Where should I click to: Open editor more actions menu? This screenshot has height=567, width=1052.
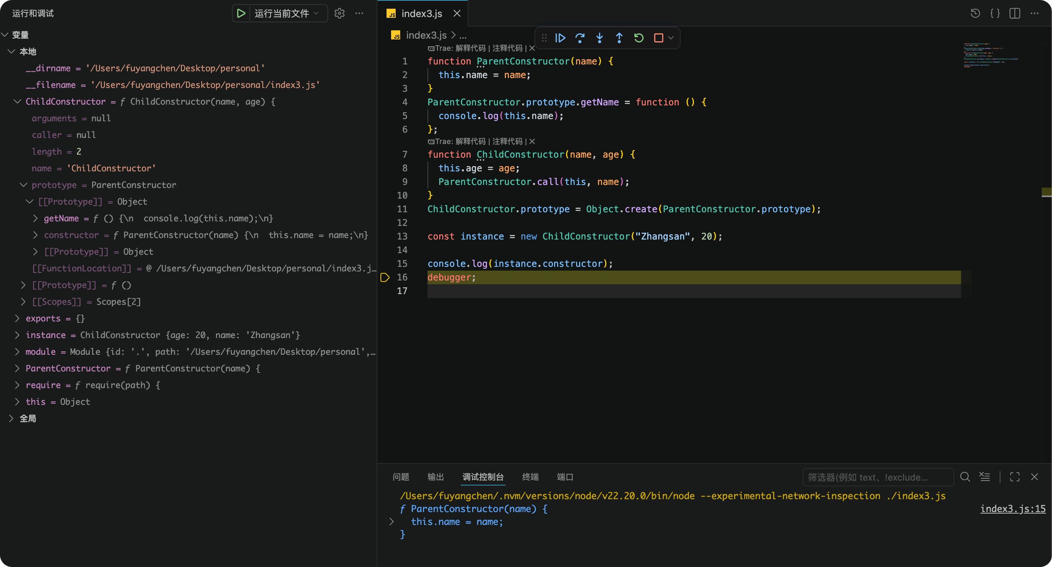(x=1035, y=14)
